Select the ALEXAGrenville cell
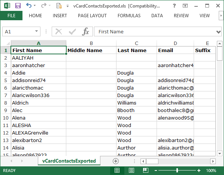The image size is (224, 175). pos(39,133)
